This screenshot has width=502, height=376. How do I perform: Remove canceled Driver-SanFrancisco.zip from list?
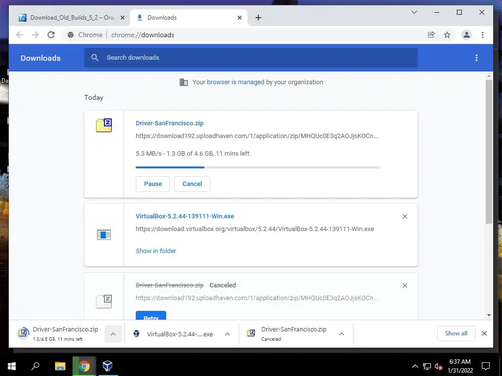coord(404,285)
